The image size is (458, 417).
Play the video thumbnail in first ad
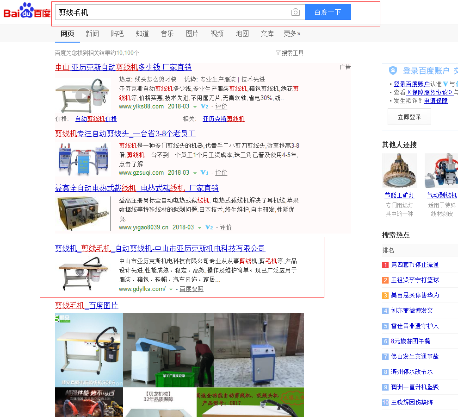coord(83,95)
